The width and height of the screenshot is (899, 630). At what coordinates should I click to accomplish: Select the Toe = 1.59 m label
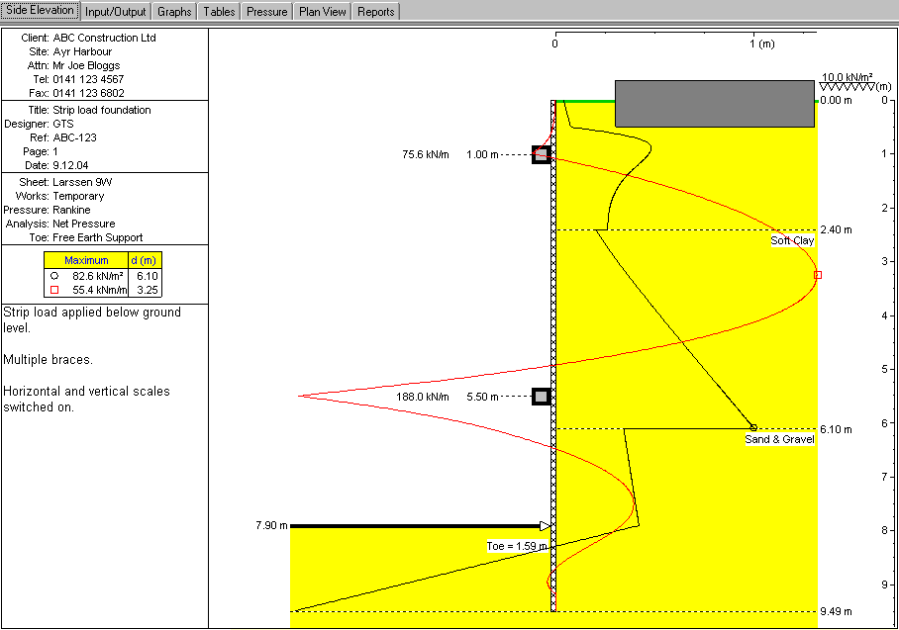[516, 546]
